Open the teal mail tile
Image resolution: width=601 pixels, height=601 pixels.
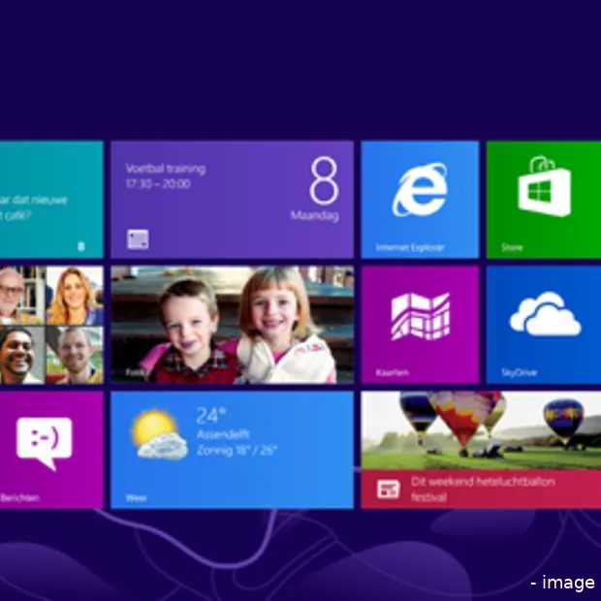(x=51, y=200)
